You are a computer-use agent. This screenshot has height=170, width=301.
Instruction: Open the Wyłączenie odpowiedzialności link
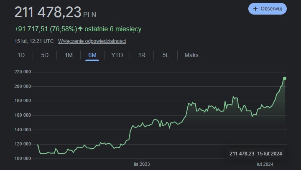pos(92,41)
